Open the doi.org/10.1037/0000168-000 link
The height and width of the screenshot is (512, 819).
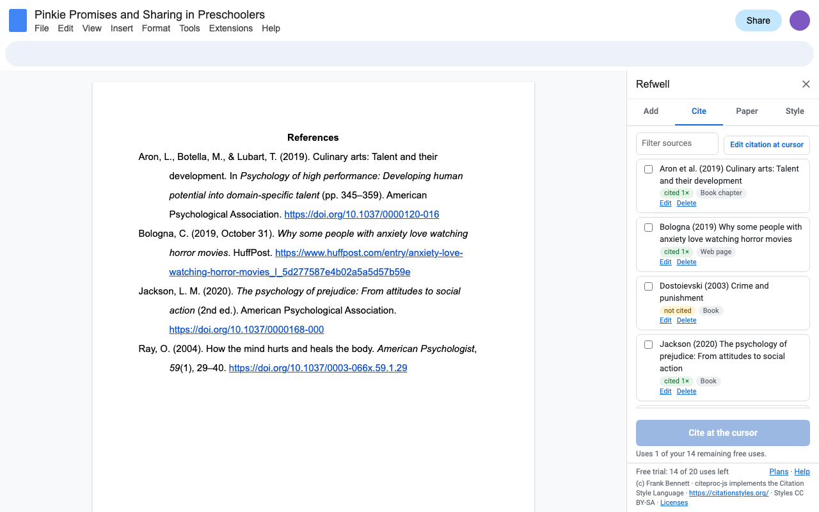pyautogui.click(x=246, y=330)
